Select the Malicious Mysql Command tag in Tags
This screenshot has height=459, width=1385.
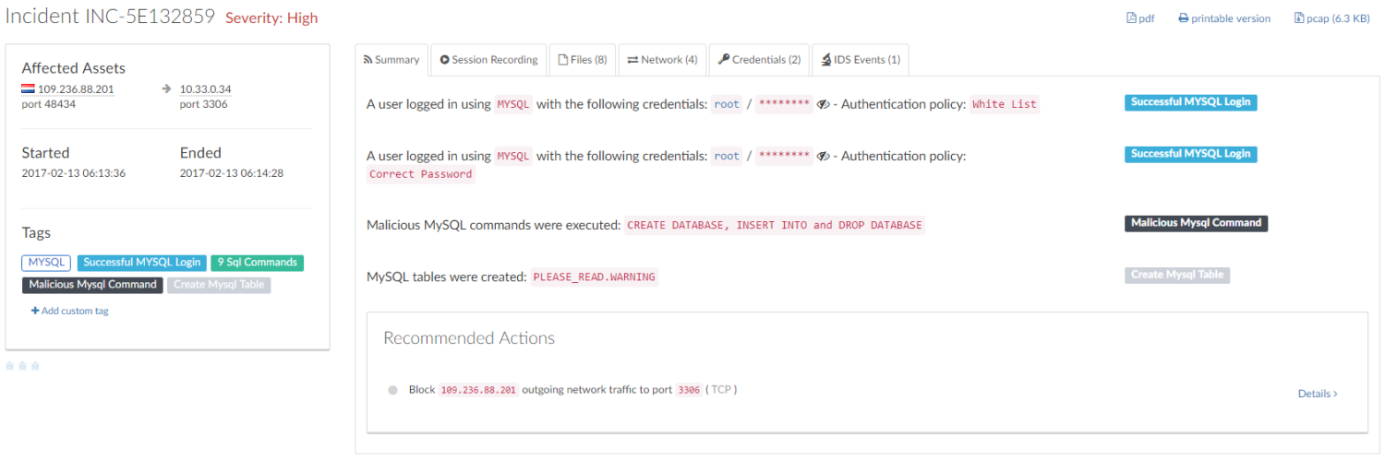92,285
